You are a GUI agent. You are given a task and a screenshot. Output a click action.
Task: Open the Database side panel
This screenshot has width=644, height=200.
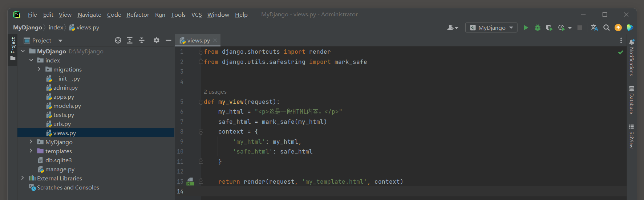[x=632, y=99]
